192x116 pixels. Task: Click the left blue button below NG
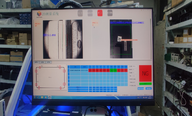[140, 89]
